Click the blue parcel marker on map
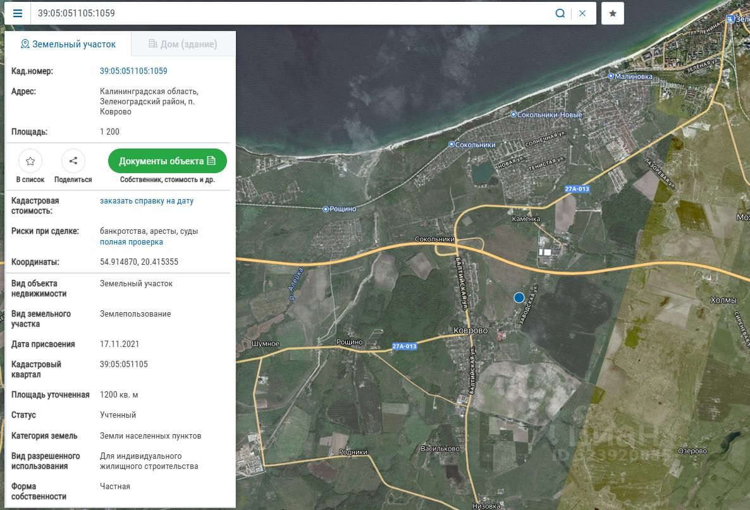The image size is (750, 510). click(x=519, y=298)
